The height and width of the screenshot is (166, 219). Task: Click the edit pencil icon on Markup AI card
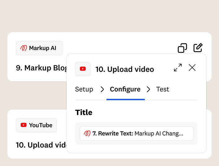[x=198, y=48]
